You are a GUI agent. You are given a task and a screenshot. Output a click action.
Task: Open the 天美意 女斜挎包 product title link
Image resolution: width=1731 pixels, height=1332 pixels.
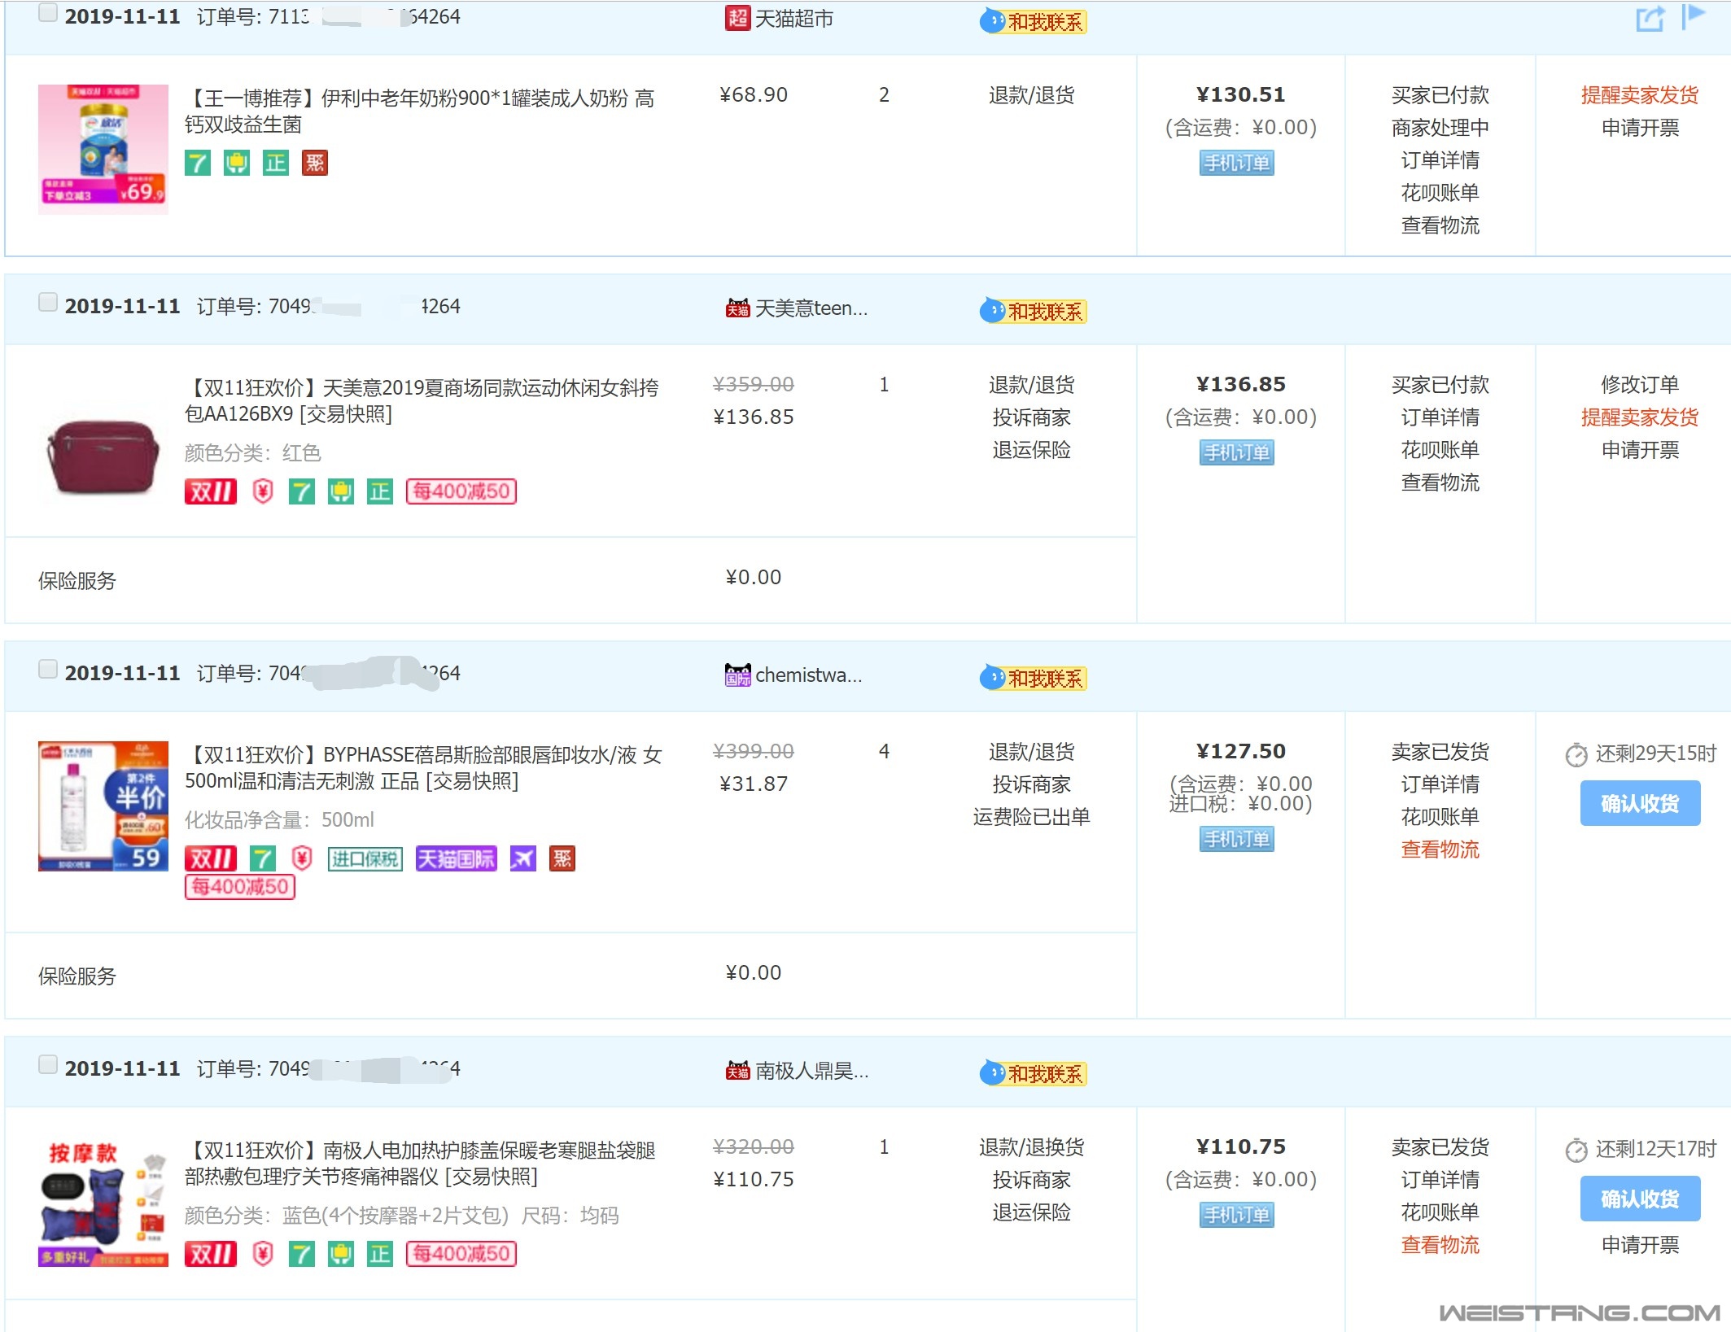[x=422, y=401]
